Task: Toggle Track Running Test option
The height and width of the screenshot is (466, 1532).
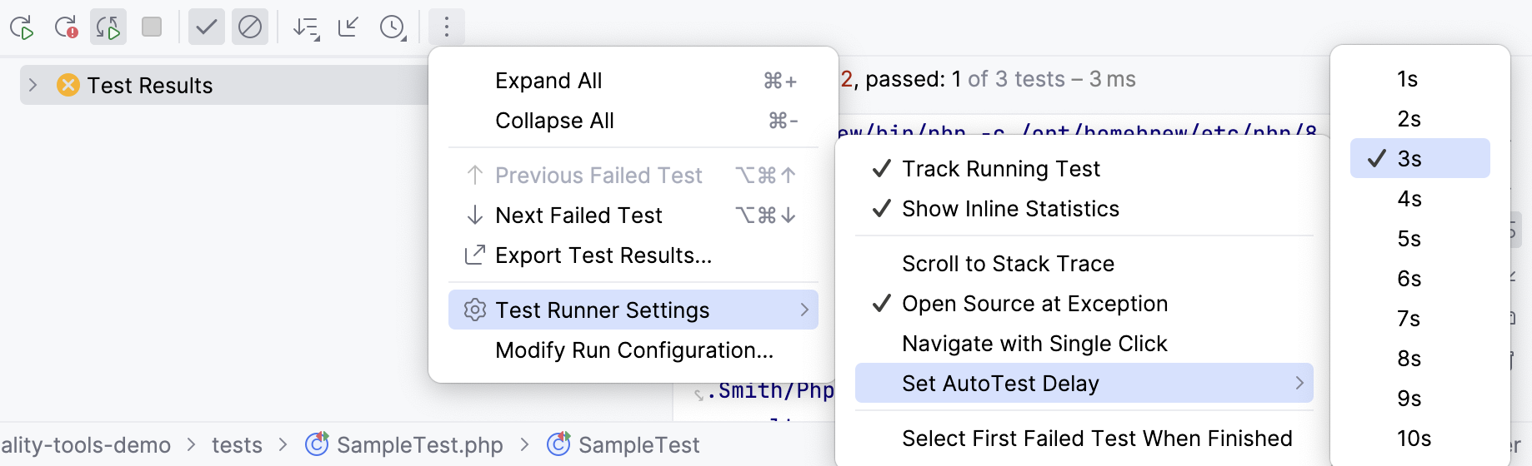Action: (x=1000, y=169)
